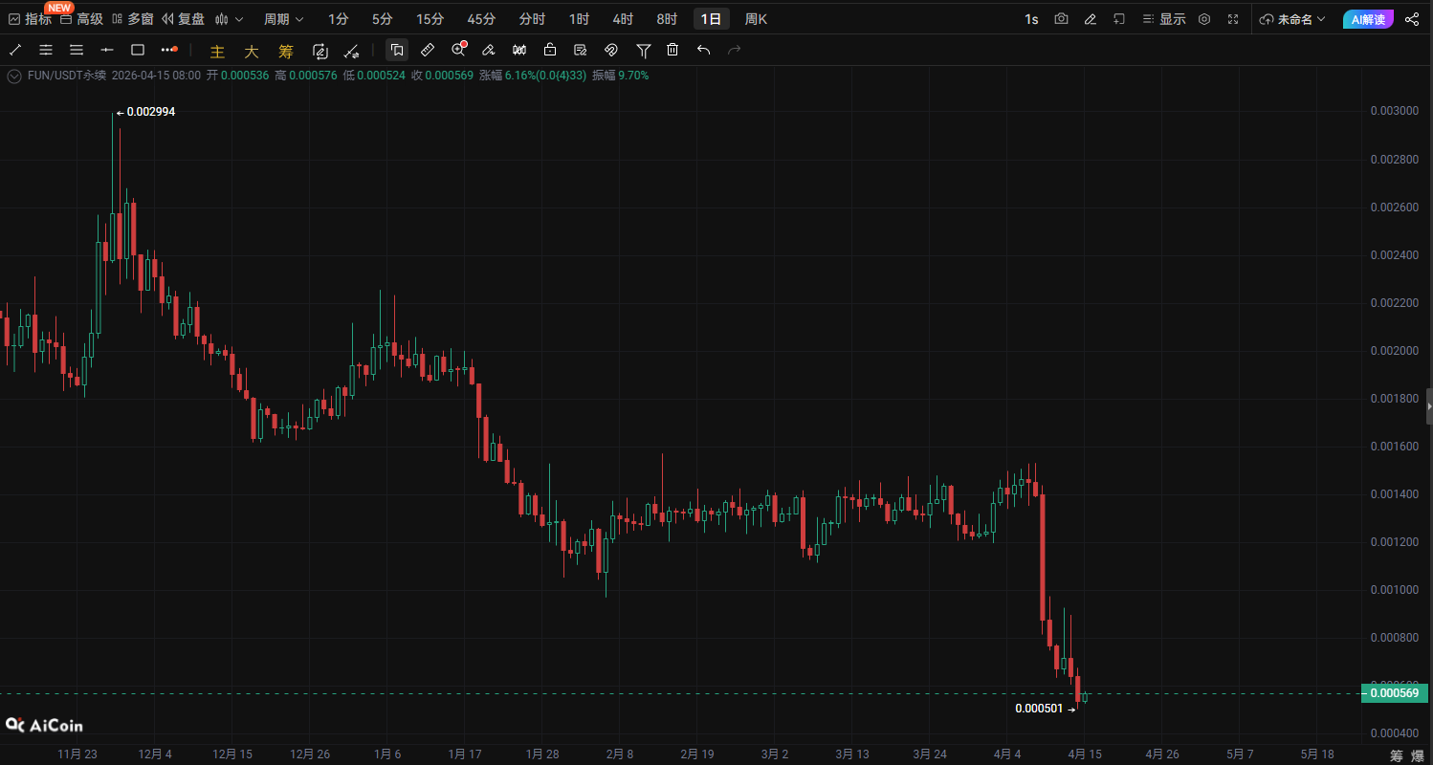This screenshot has width=1433, height=765.
Task: Click the zoom-in magnifier tool
Action: tap(458, 50)
